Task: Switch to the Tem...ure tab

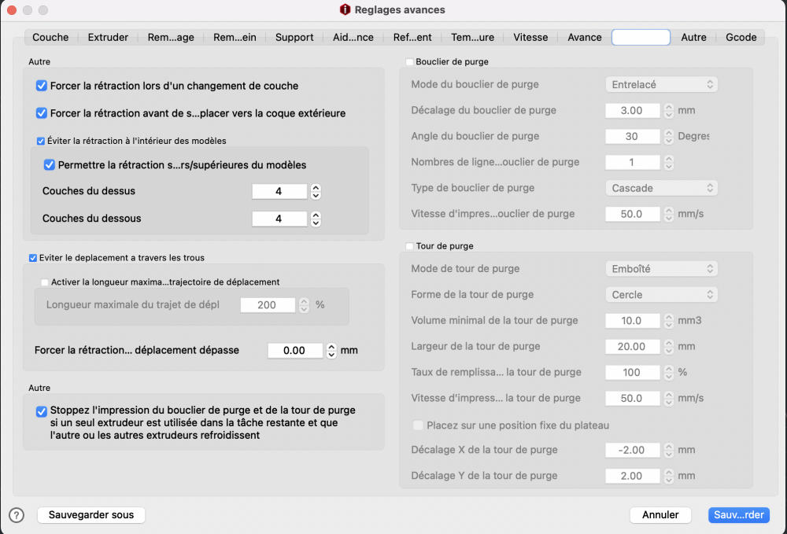Action: (472, 37)
